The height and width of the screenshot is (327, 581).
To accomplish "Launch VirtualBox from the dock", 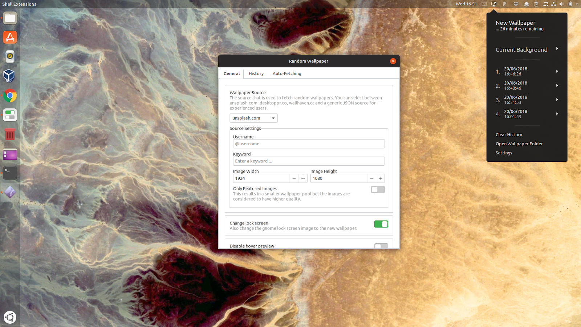I will point(10,76).
